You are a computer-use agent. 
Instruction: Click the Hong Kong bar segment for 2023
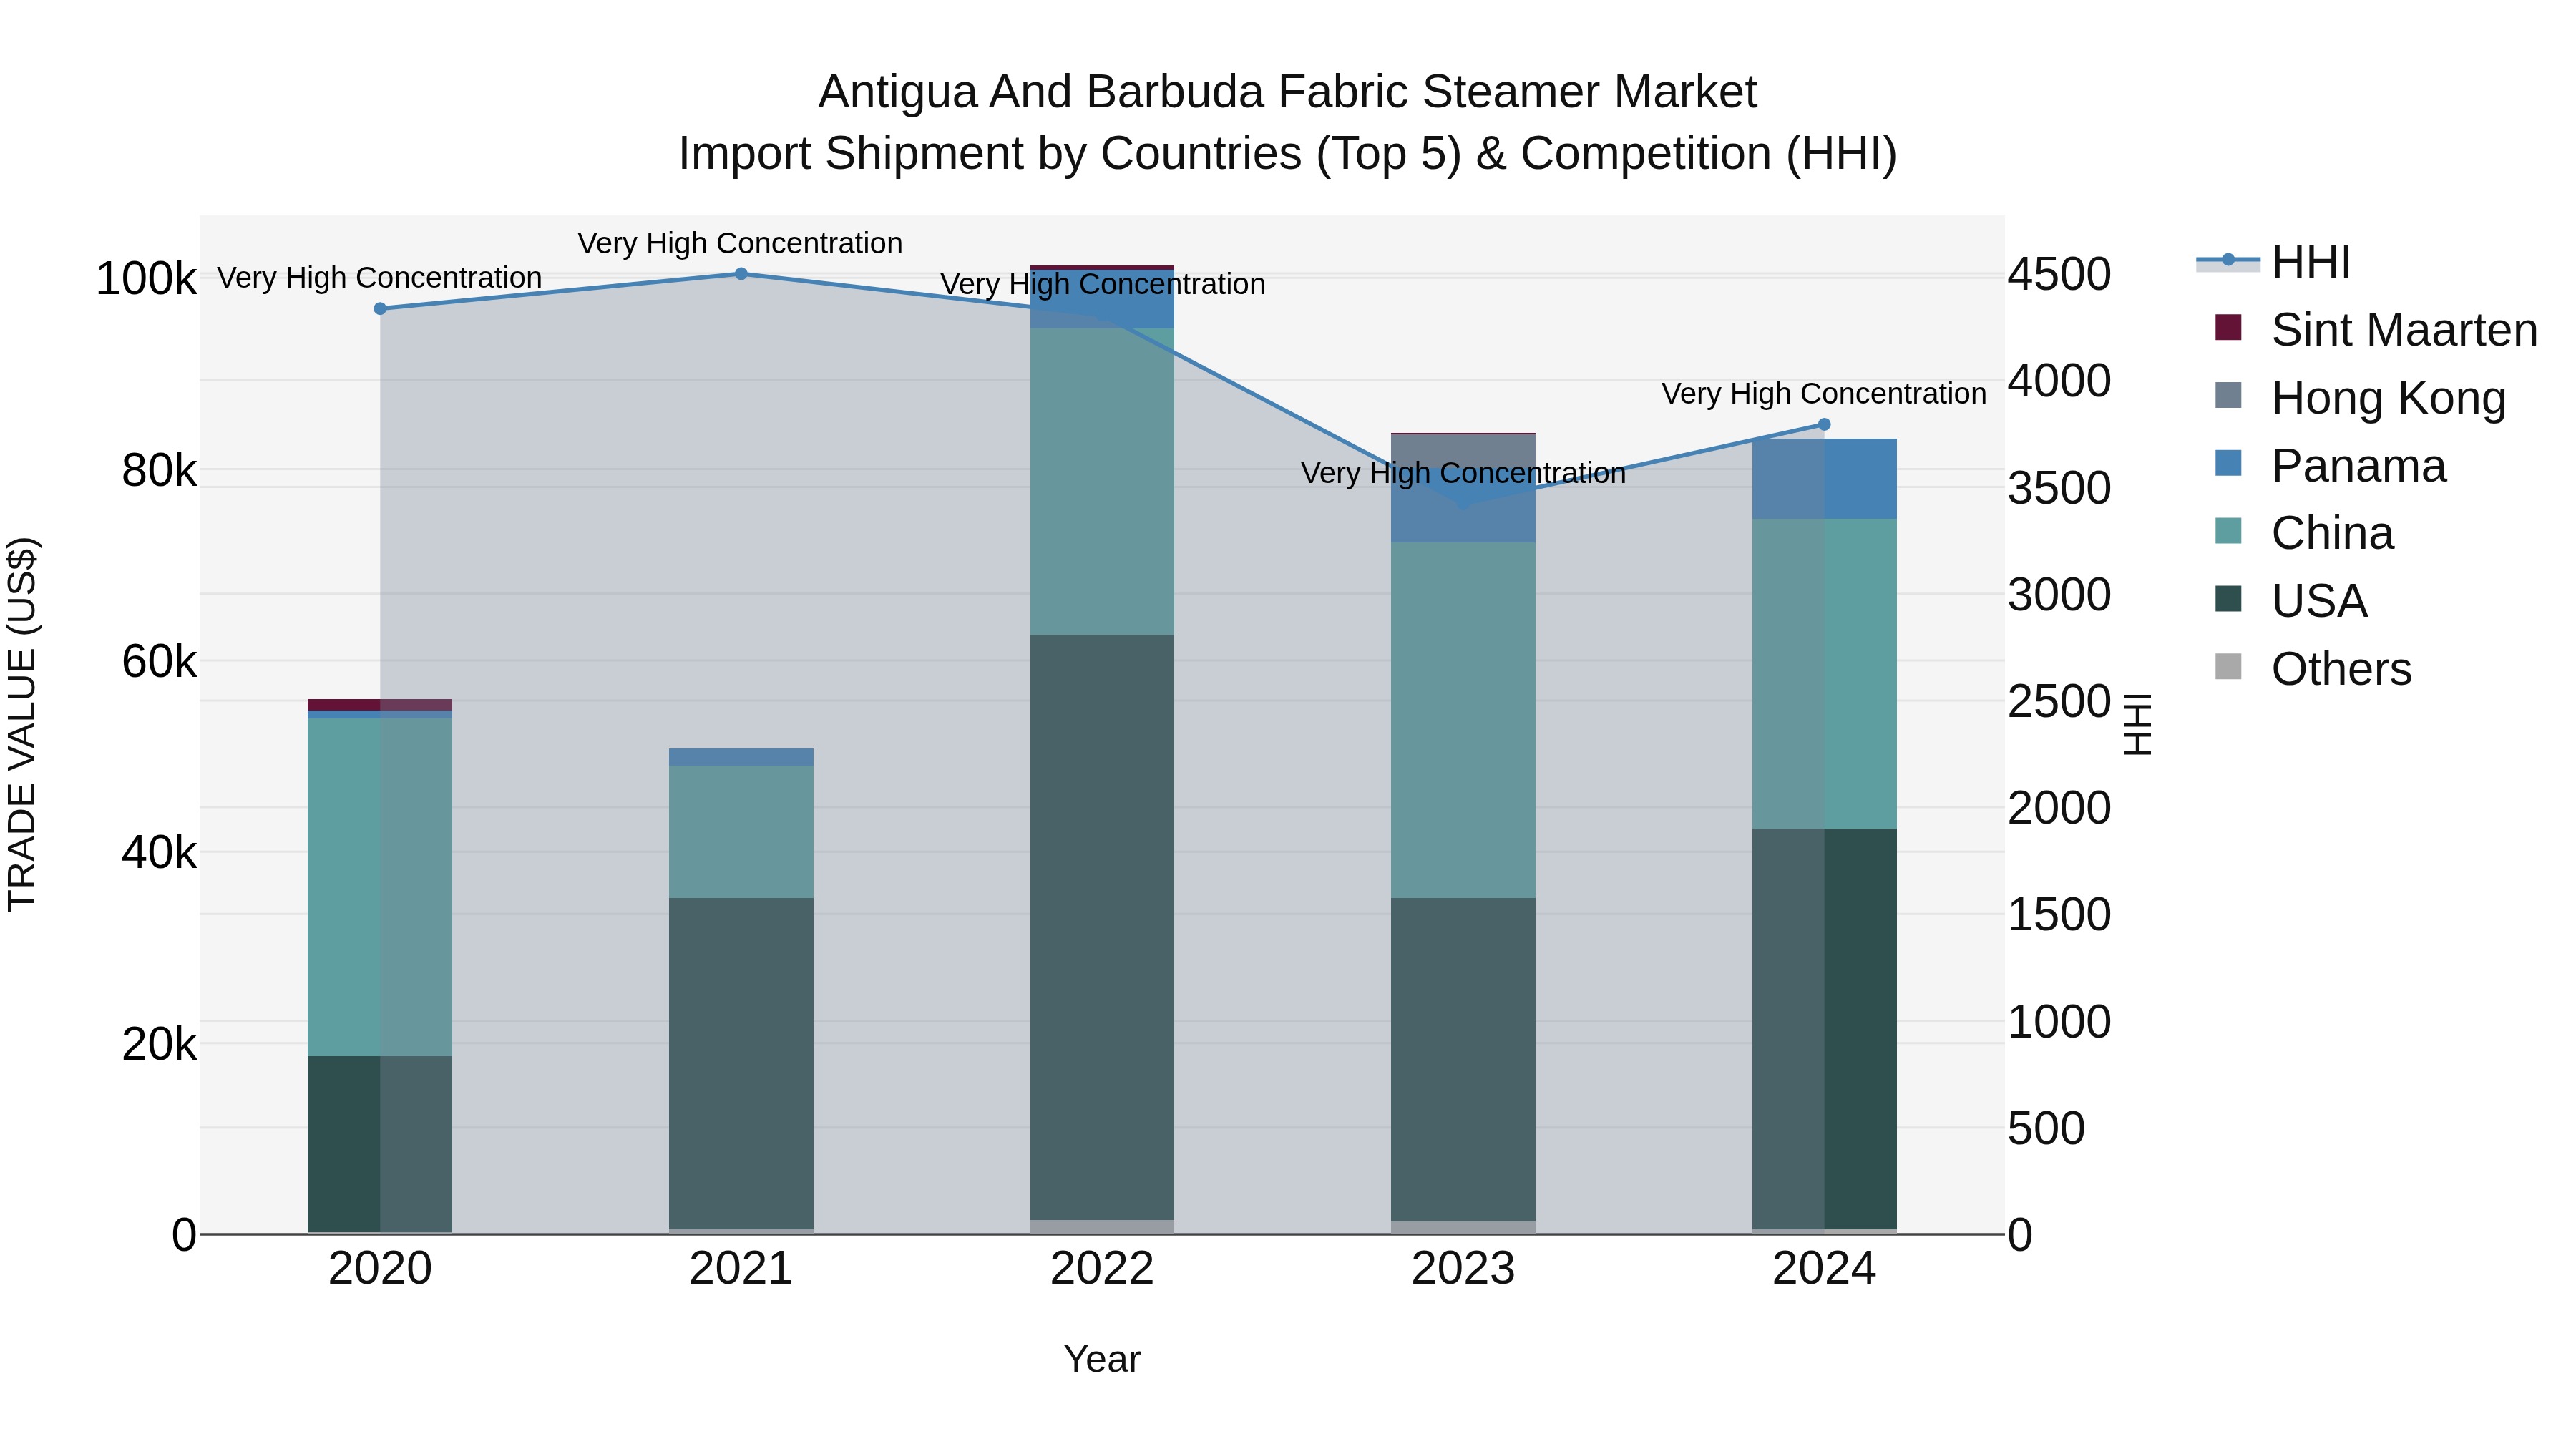click(1463, 451)
